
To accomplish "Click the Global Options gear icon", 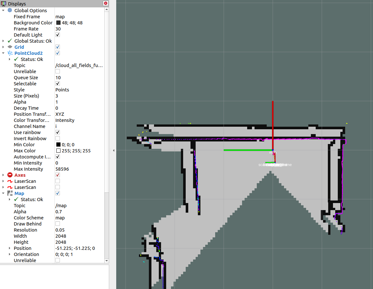I will 10,11.
